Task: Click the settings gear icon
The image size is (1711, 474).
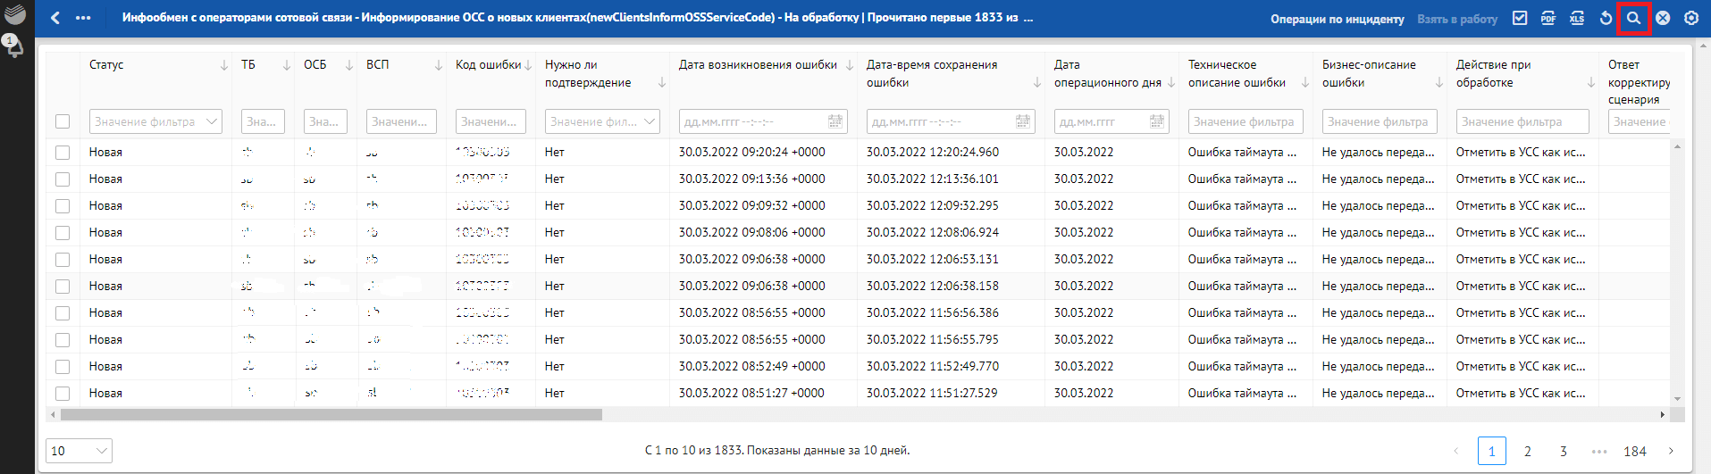Action: coord(1691,18)
